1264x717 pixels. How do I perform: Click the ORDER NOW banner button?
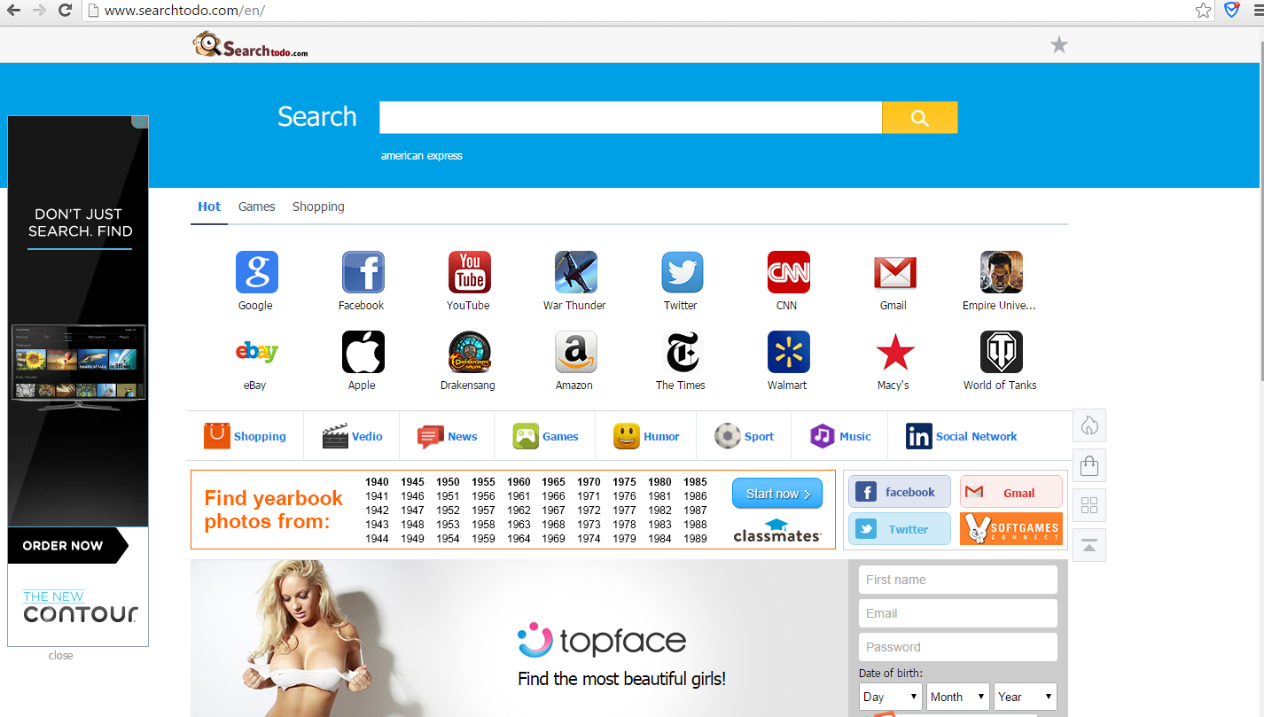tap(67, 546)
